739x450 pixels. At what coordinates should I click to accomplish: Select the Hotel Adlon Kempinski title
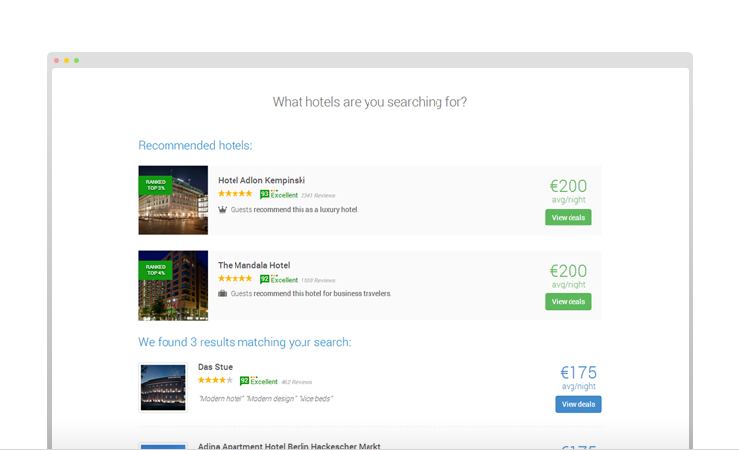click(261, 180)
